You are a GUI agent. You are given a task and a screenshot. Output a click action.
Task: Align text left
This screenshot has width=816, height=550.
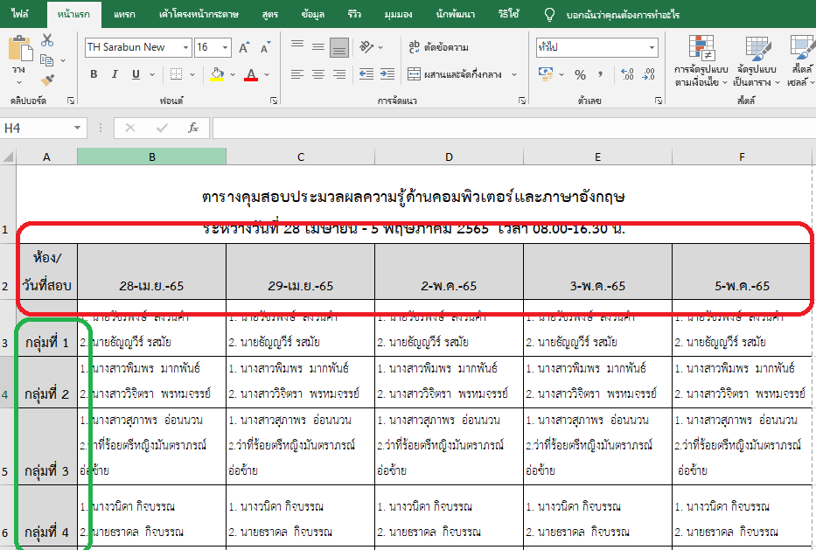click(297, 74)
